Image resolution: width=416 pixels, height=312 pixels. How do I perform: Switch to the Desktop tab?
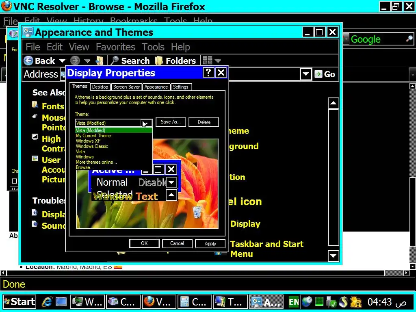tap(100, 87)
